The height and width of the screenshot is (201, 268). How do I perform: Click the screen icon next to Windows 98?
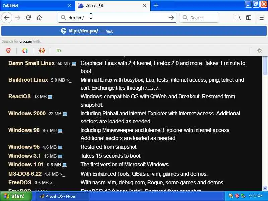[60, 131]
